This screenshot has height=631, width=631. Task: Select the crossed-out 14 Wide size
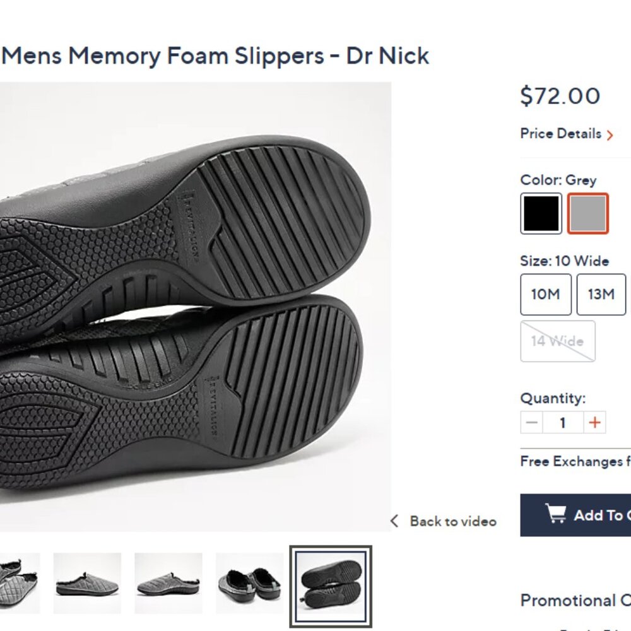pos(557,341)
